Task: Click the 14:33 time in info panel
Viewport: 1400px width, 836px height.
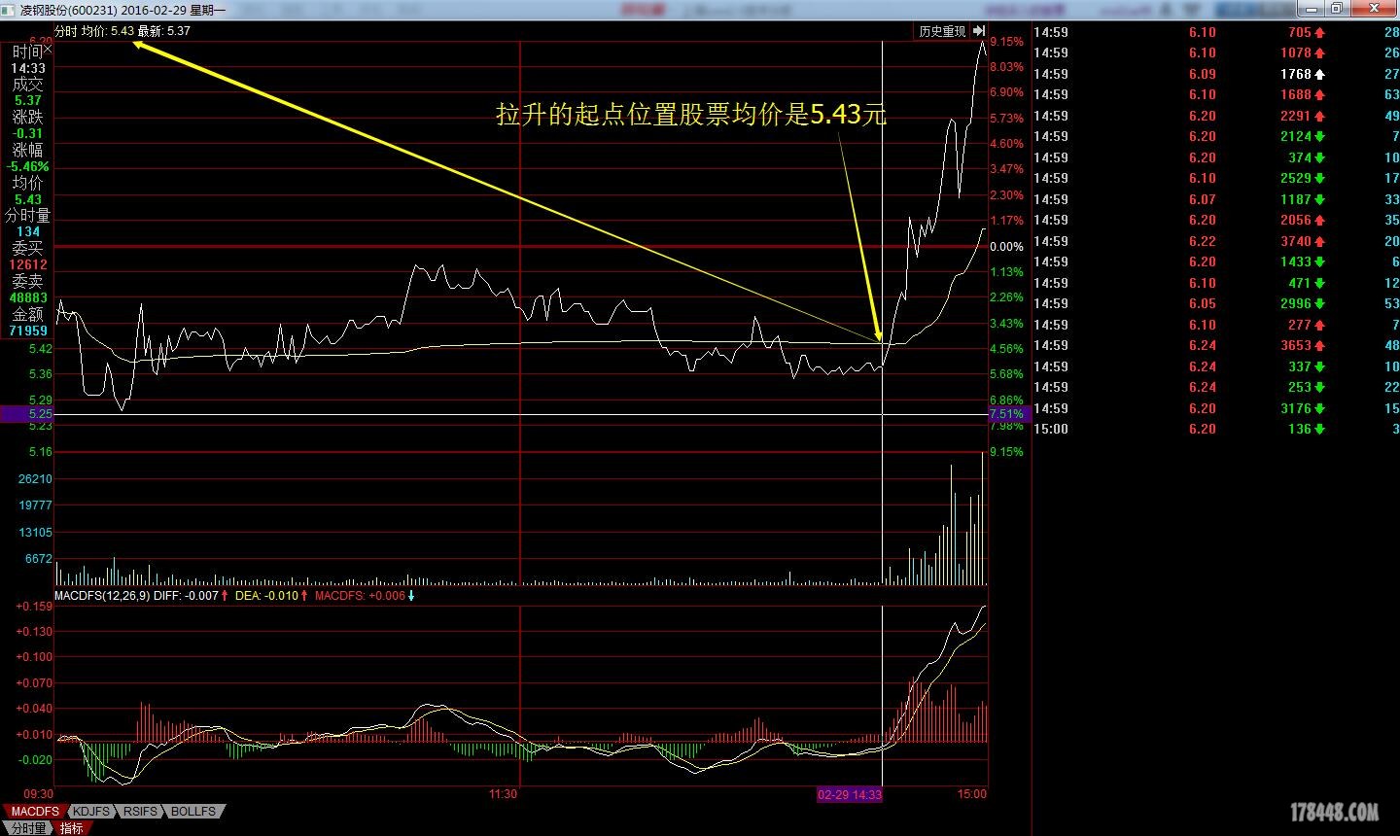Action: pos(28,69)
